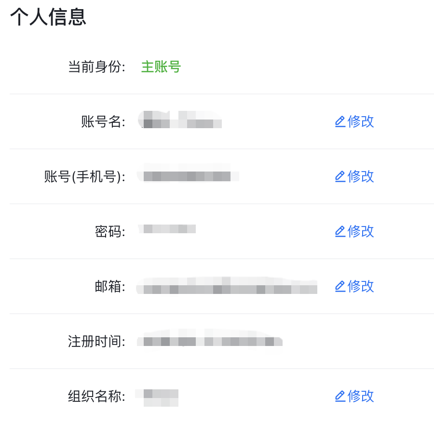Click 修改 text link for 邮箱
Viewport: 434px width, 425px height.
pos(361,286)
